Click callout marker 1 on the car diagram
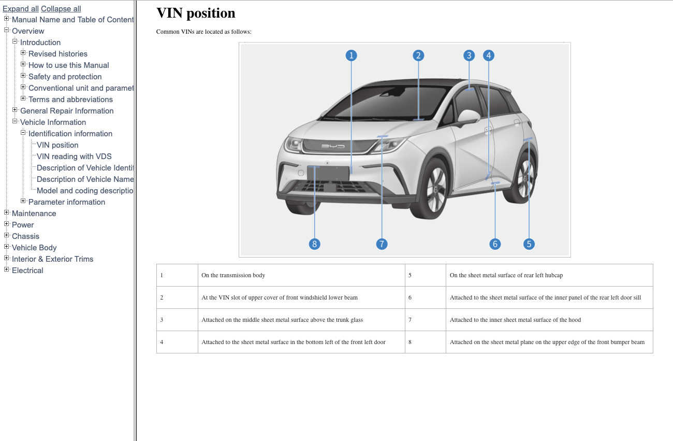The height and width of the screenshot is (441, 673). coord(352,55)
